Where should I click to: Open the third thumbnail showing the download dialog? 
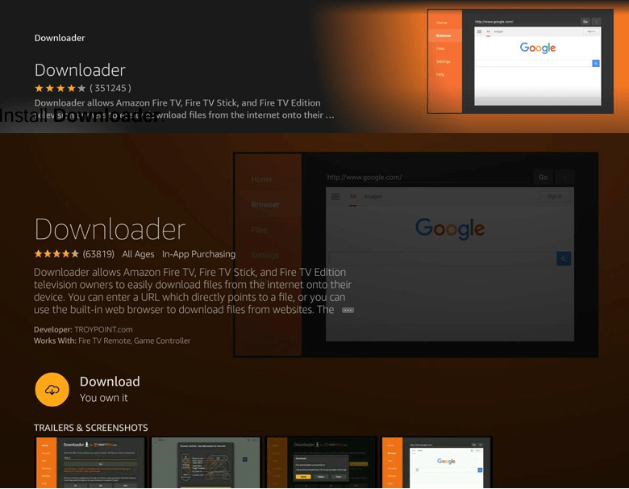[321, 462]
